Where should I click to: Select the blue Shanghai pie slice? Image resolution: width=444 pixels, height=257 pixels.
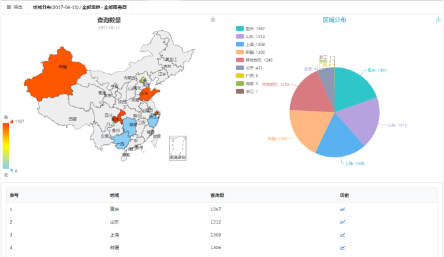click(339, 139)
